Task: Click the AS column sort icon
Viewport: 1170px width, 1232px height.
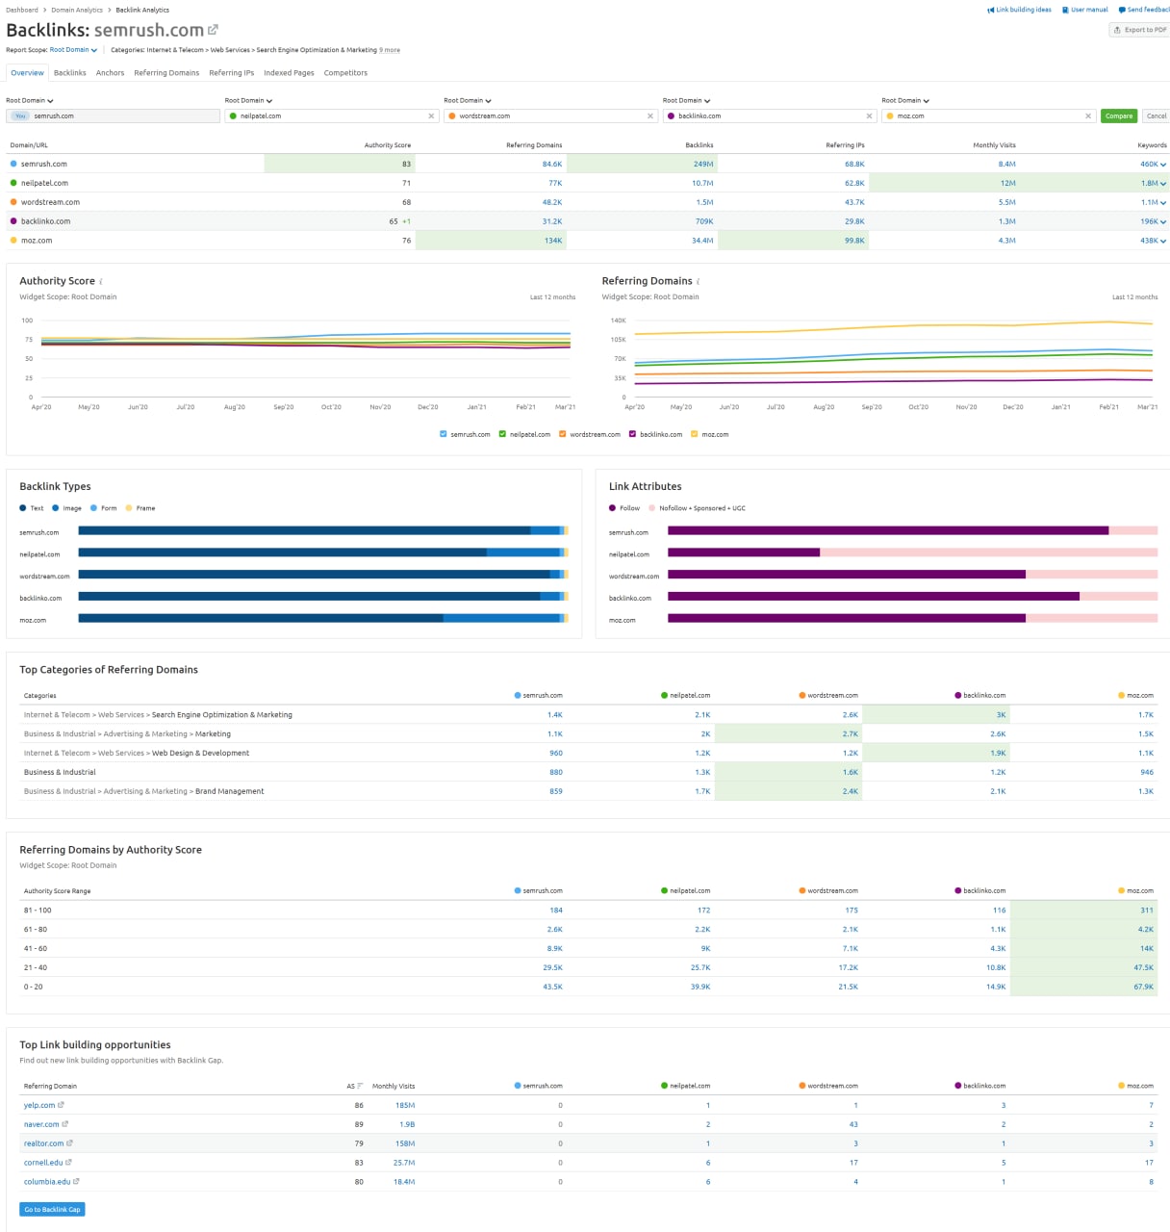Action: pos(360,1086)
